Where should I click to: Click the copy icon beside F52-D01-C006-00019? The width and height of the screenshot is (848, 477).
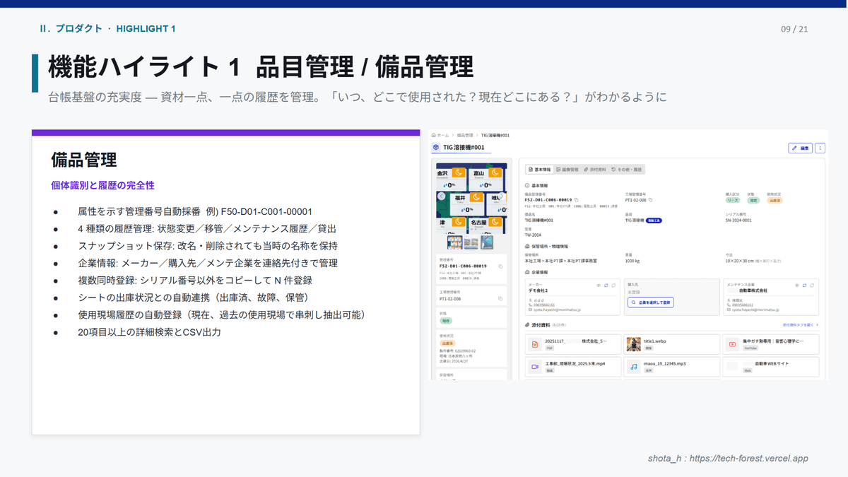[x=577, y=200]
